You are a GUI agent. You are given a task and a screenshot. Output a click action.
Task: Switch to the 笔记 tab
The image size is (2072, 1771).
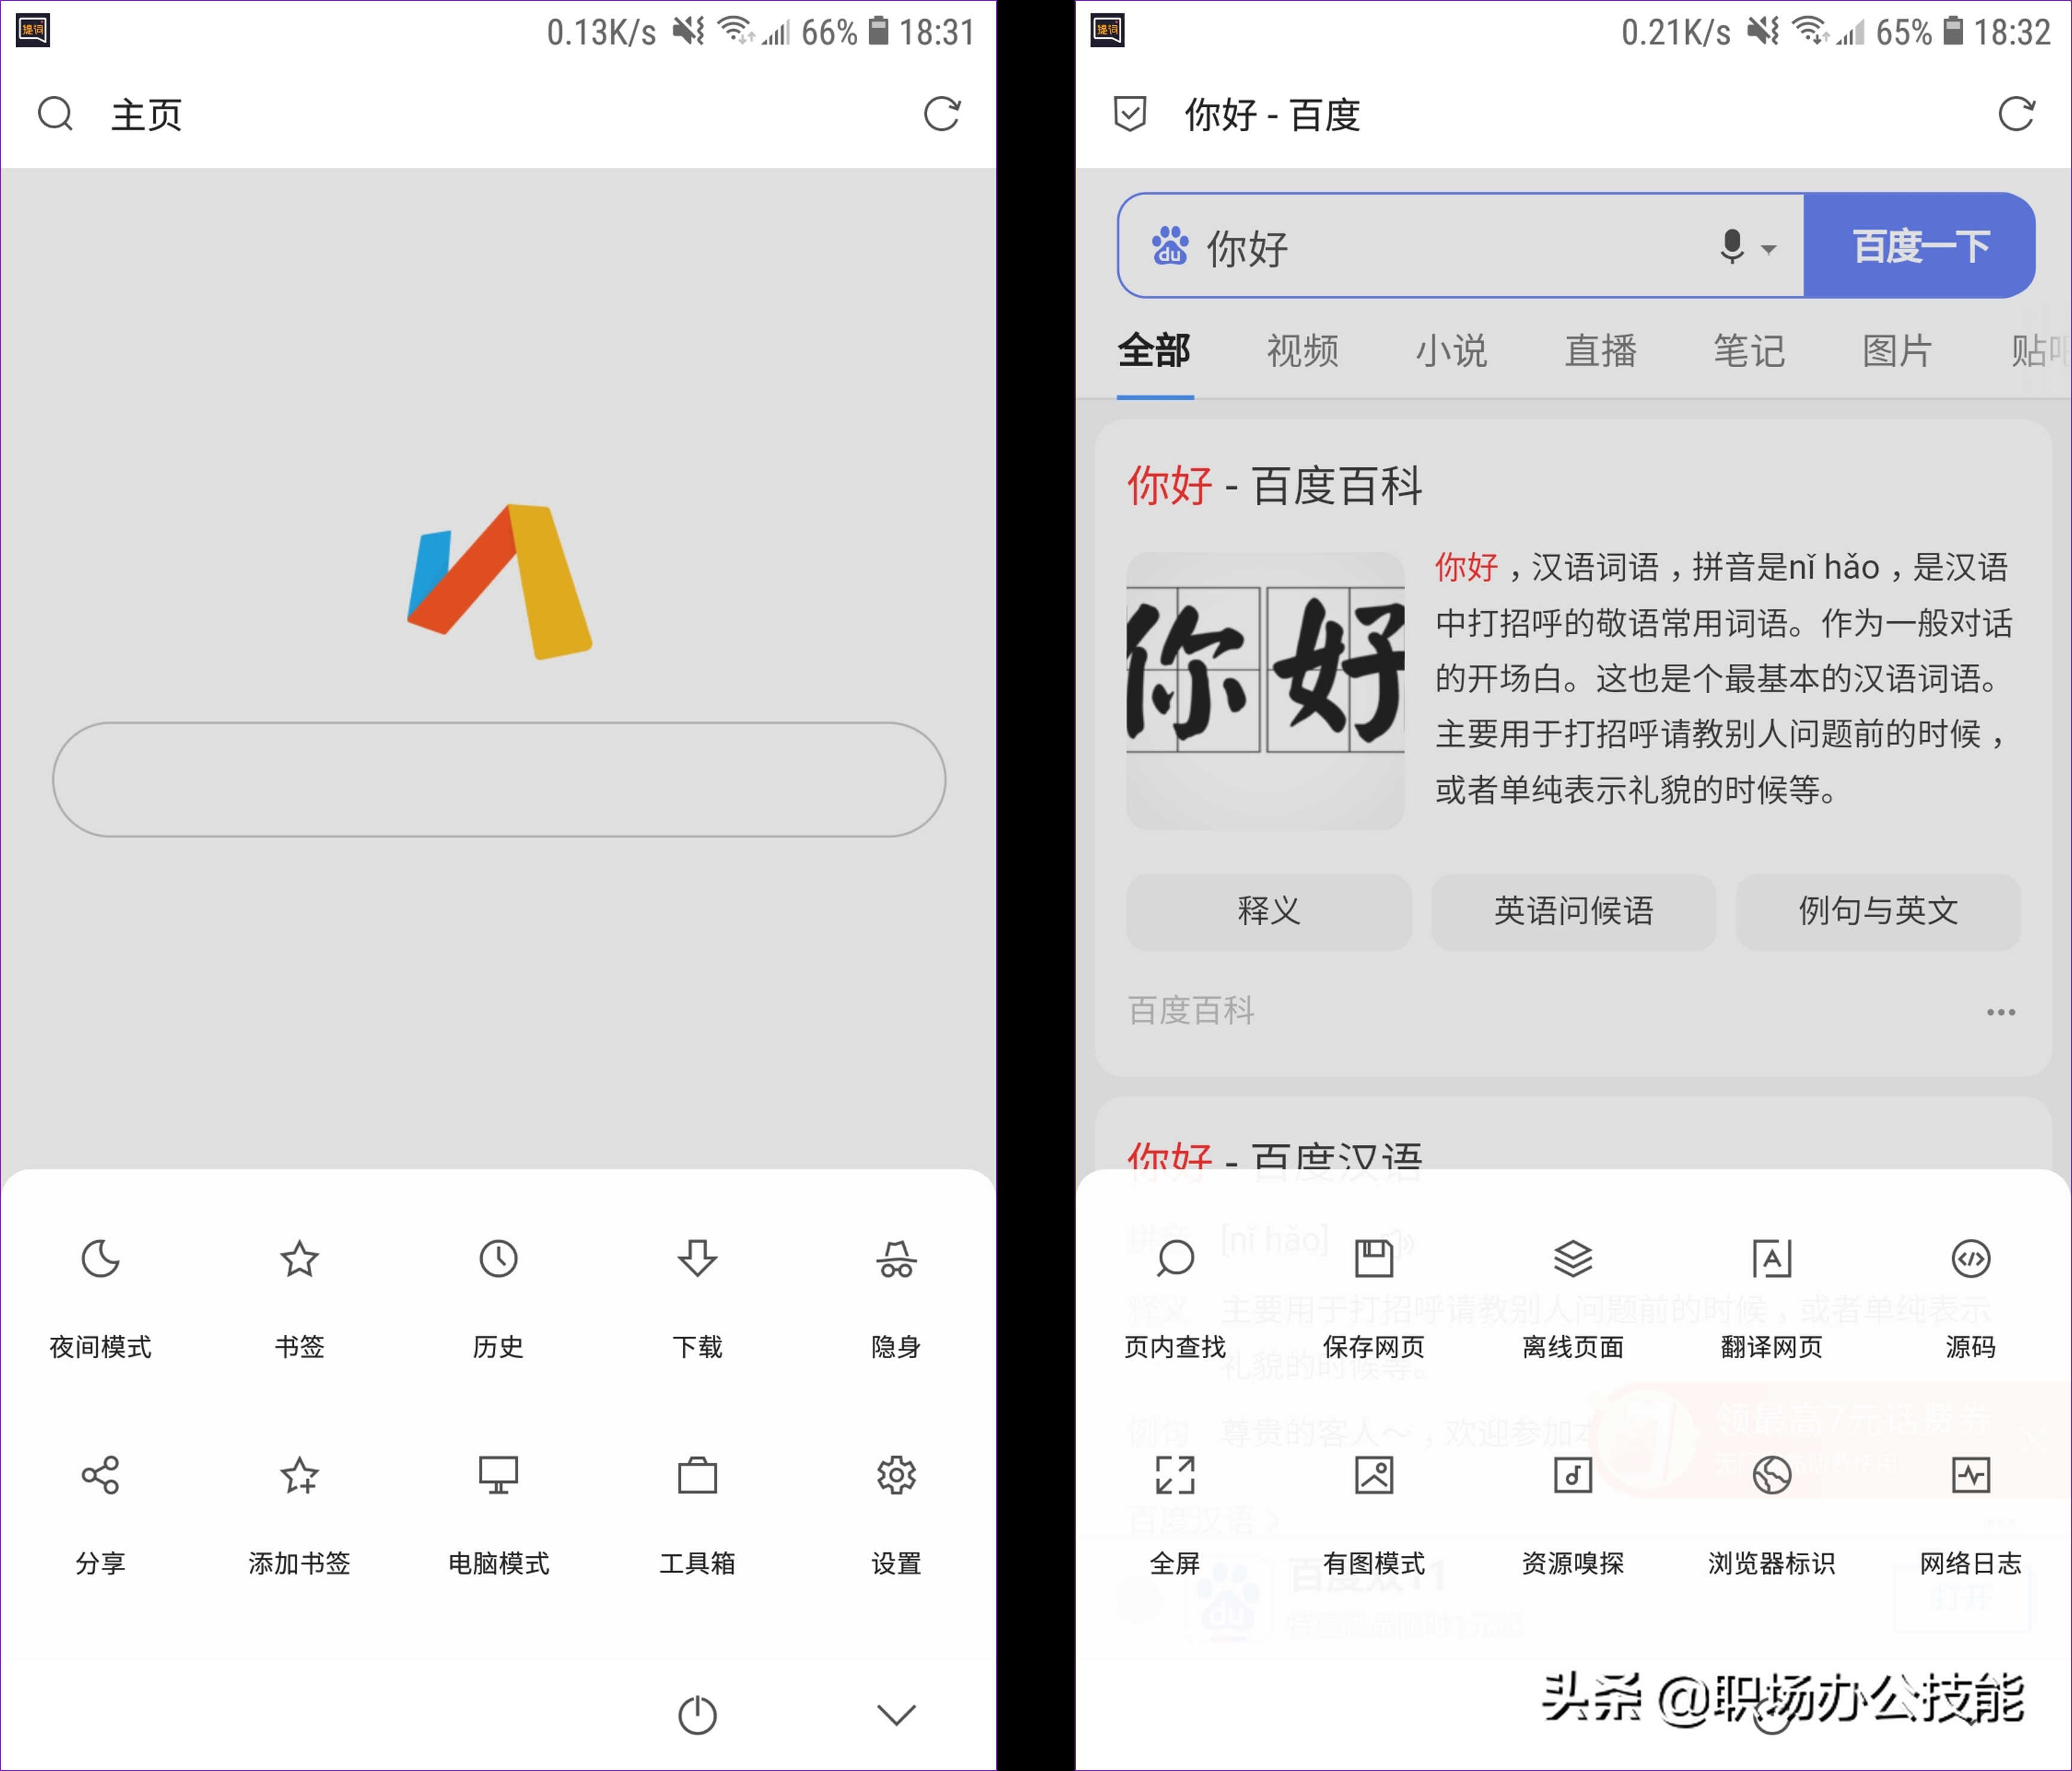[x=1749, y=351]
